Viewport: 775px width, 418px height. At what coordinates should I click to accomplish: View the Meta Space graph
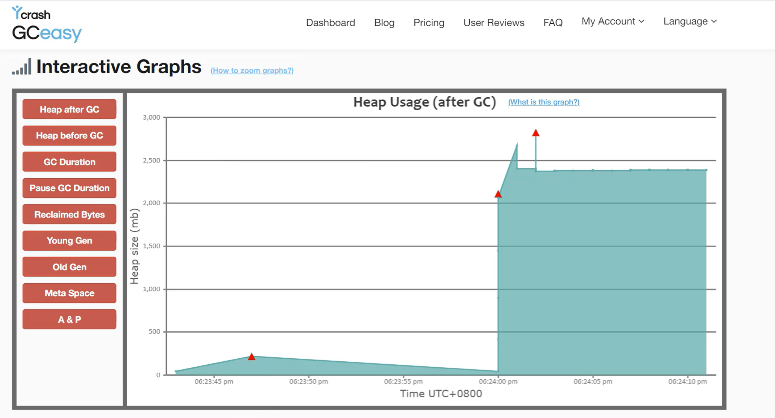[70, 293]
